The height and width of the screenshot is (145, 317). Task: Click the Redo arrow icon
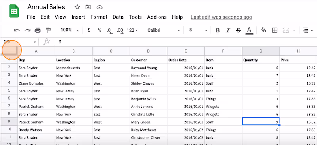coord(27,30)
